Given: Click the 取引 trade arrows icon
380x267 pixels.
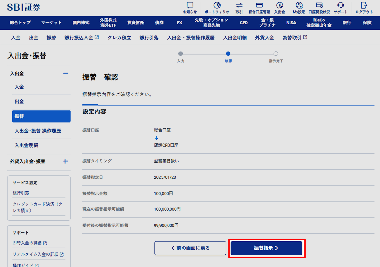Looking at the screenshot, I should coord(239,6).
